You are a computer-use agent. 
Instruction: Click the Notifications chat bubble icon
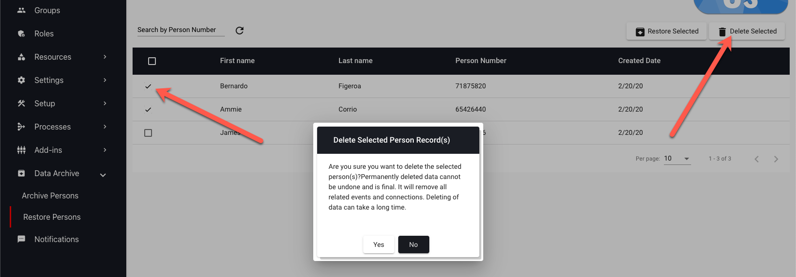21,239
